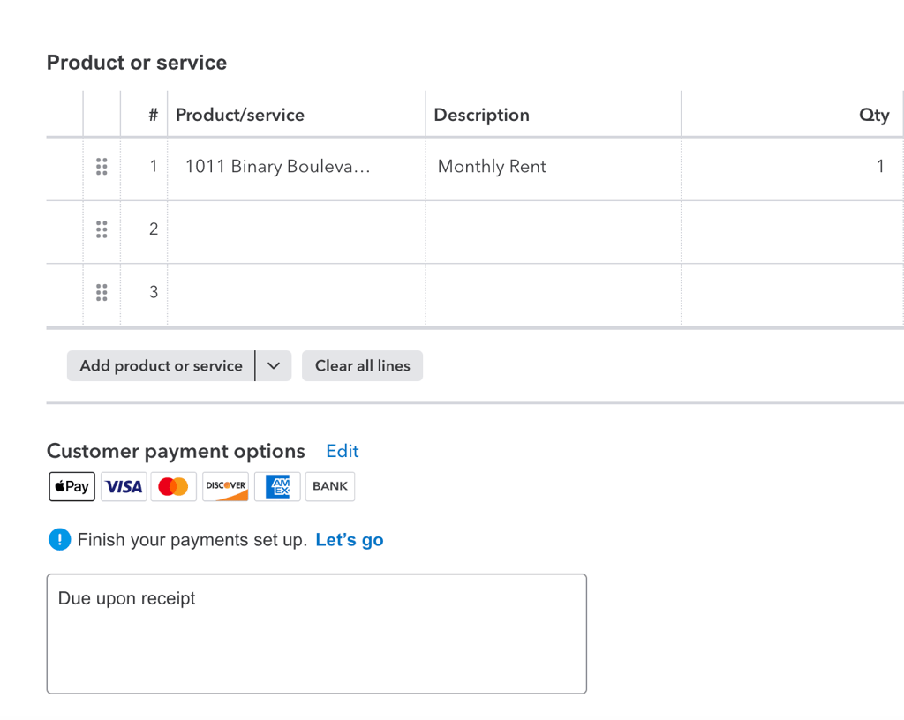Click the Apple Pay payment icon
This screenshot has height=720, width=904.
[x=72, y=486]
